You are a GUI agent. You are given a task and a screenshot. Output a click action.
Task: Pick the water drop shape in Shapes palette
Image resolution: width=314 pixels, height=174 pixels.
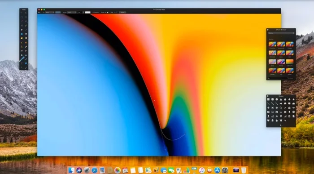coord(277,120)
